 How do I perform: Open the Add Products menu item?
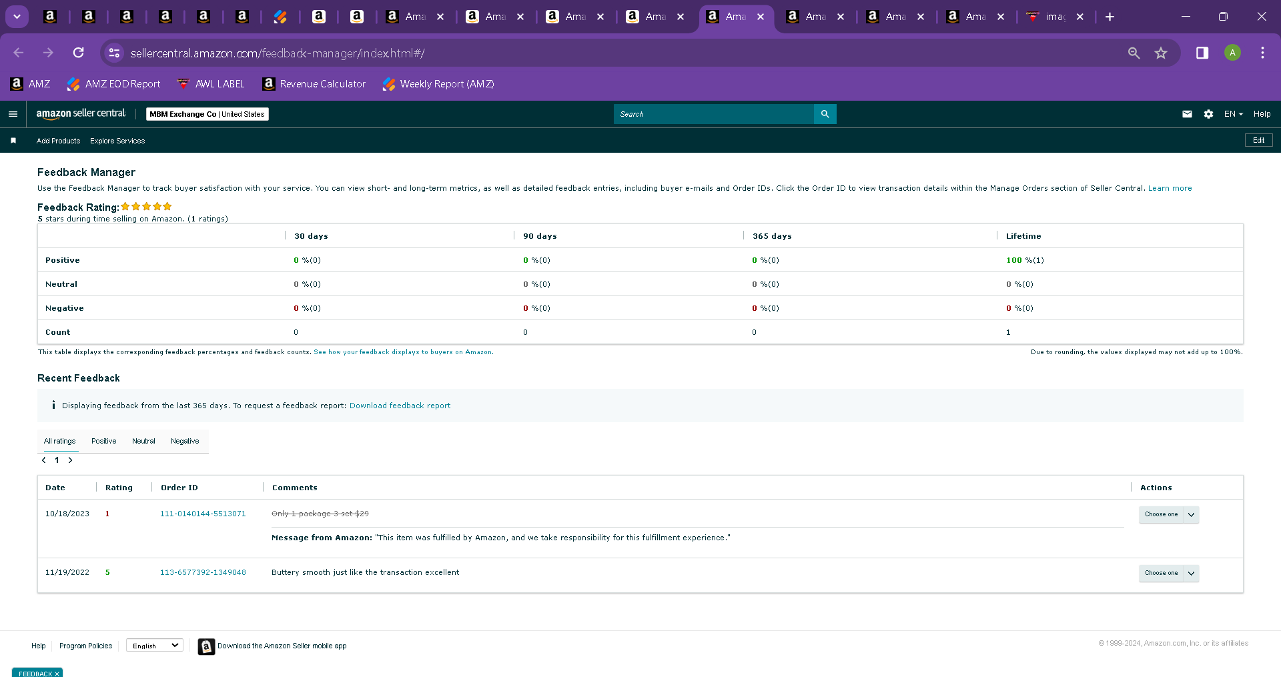(58, 141)
